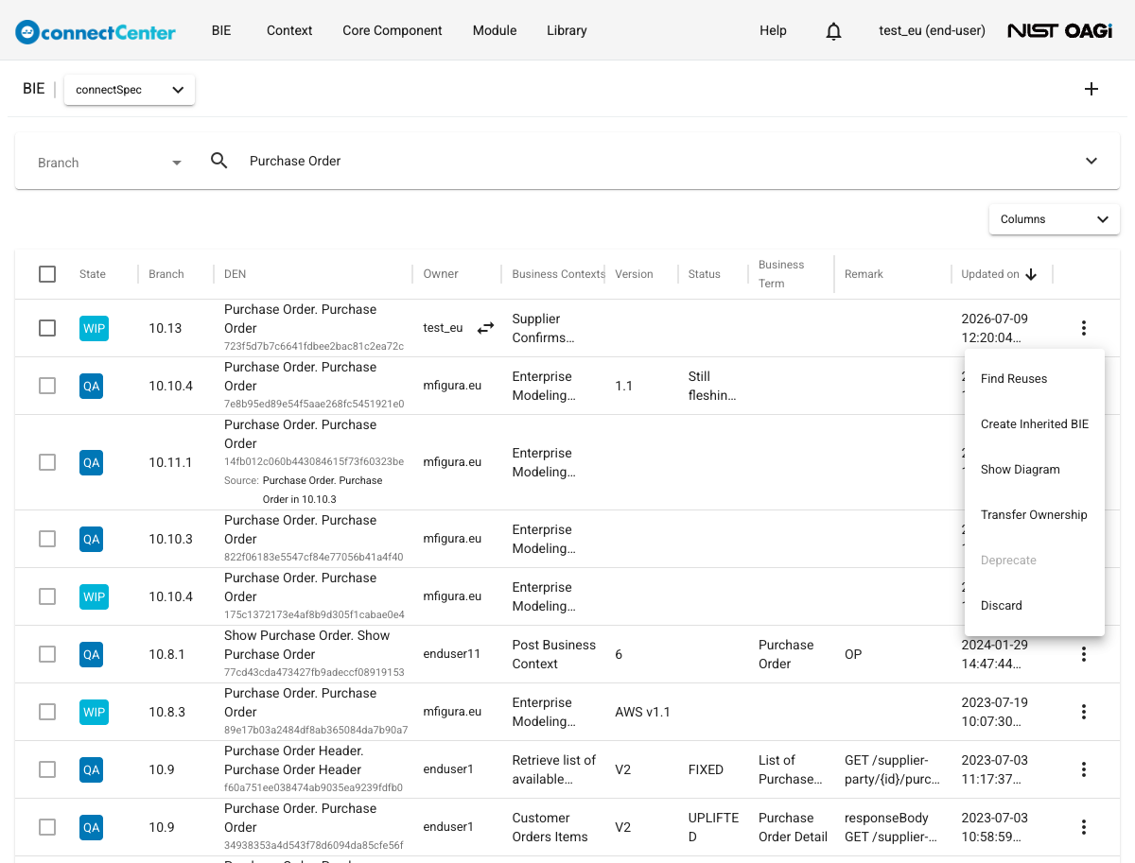Click QA badge in 10.10.3 row

click(x=91, y=539)
